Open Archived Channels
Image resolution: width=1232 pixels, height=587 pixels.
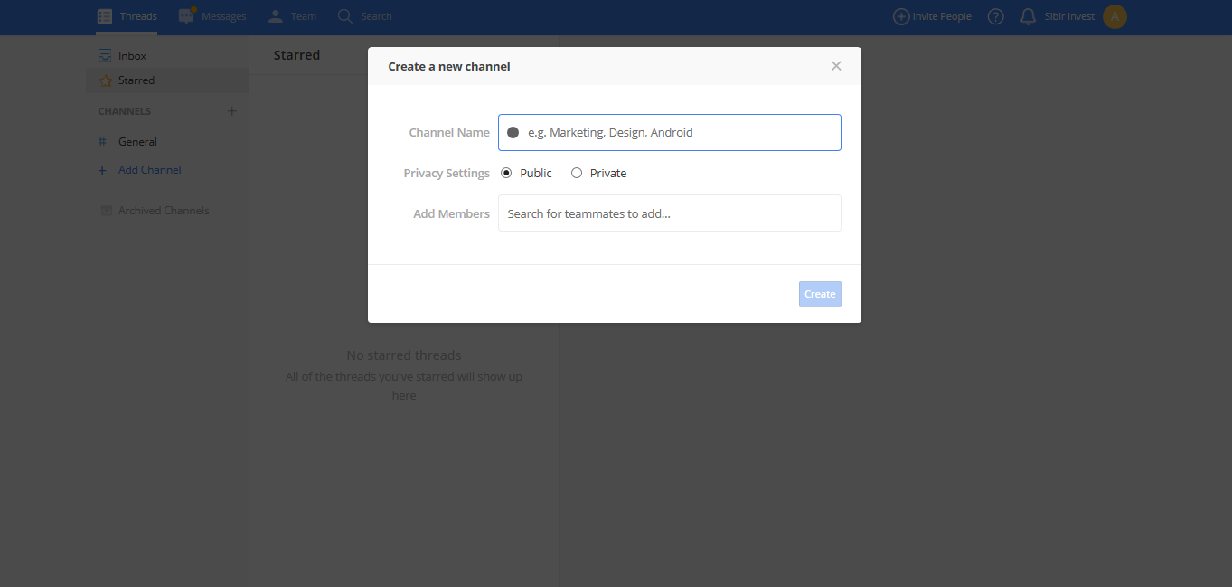tap(164, 211)
